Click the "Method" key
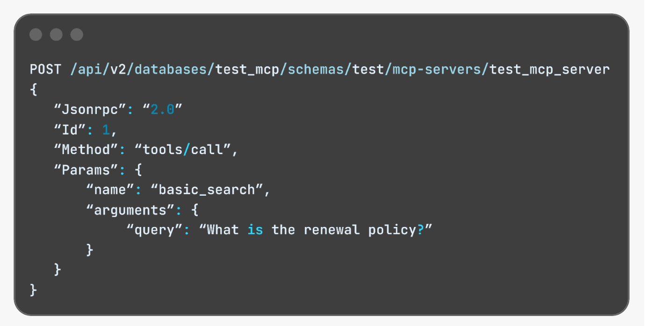 86,150
